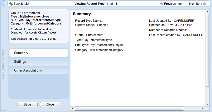Screen dimensions: 212x112
Task: Click the horizontal scrollbar thumb
Action: click(x=129, y=108)
